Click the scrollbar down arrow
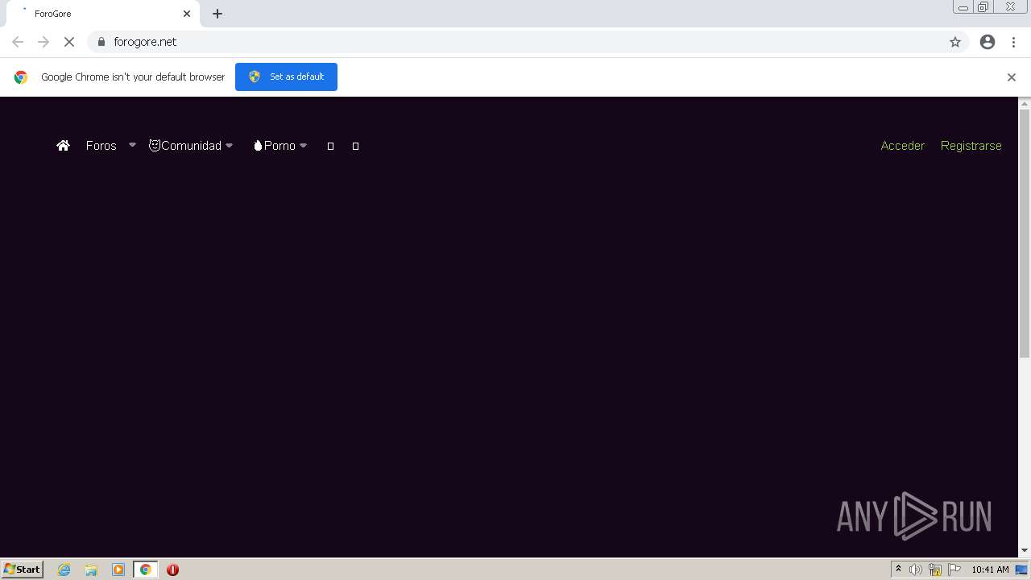 coord(1025,550)
